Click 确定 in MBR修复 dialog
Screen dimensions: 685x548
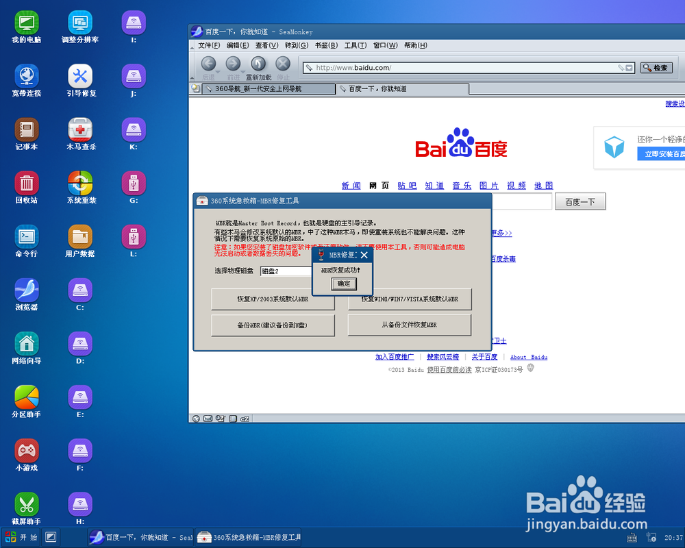[344, 284]
